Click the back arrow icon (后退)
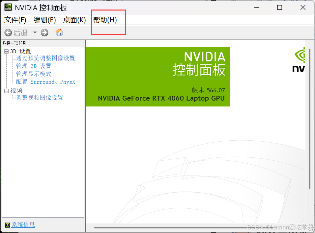The image size is (315, 233). click(x=8, y=33)
